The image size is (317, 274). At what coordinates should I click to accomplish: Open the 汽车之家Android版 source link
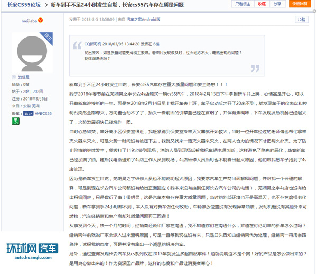point(143,20)
